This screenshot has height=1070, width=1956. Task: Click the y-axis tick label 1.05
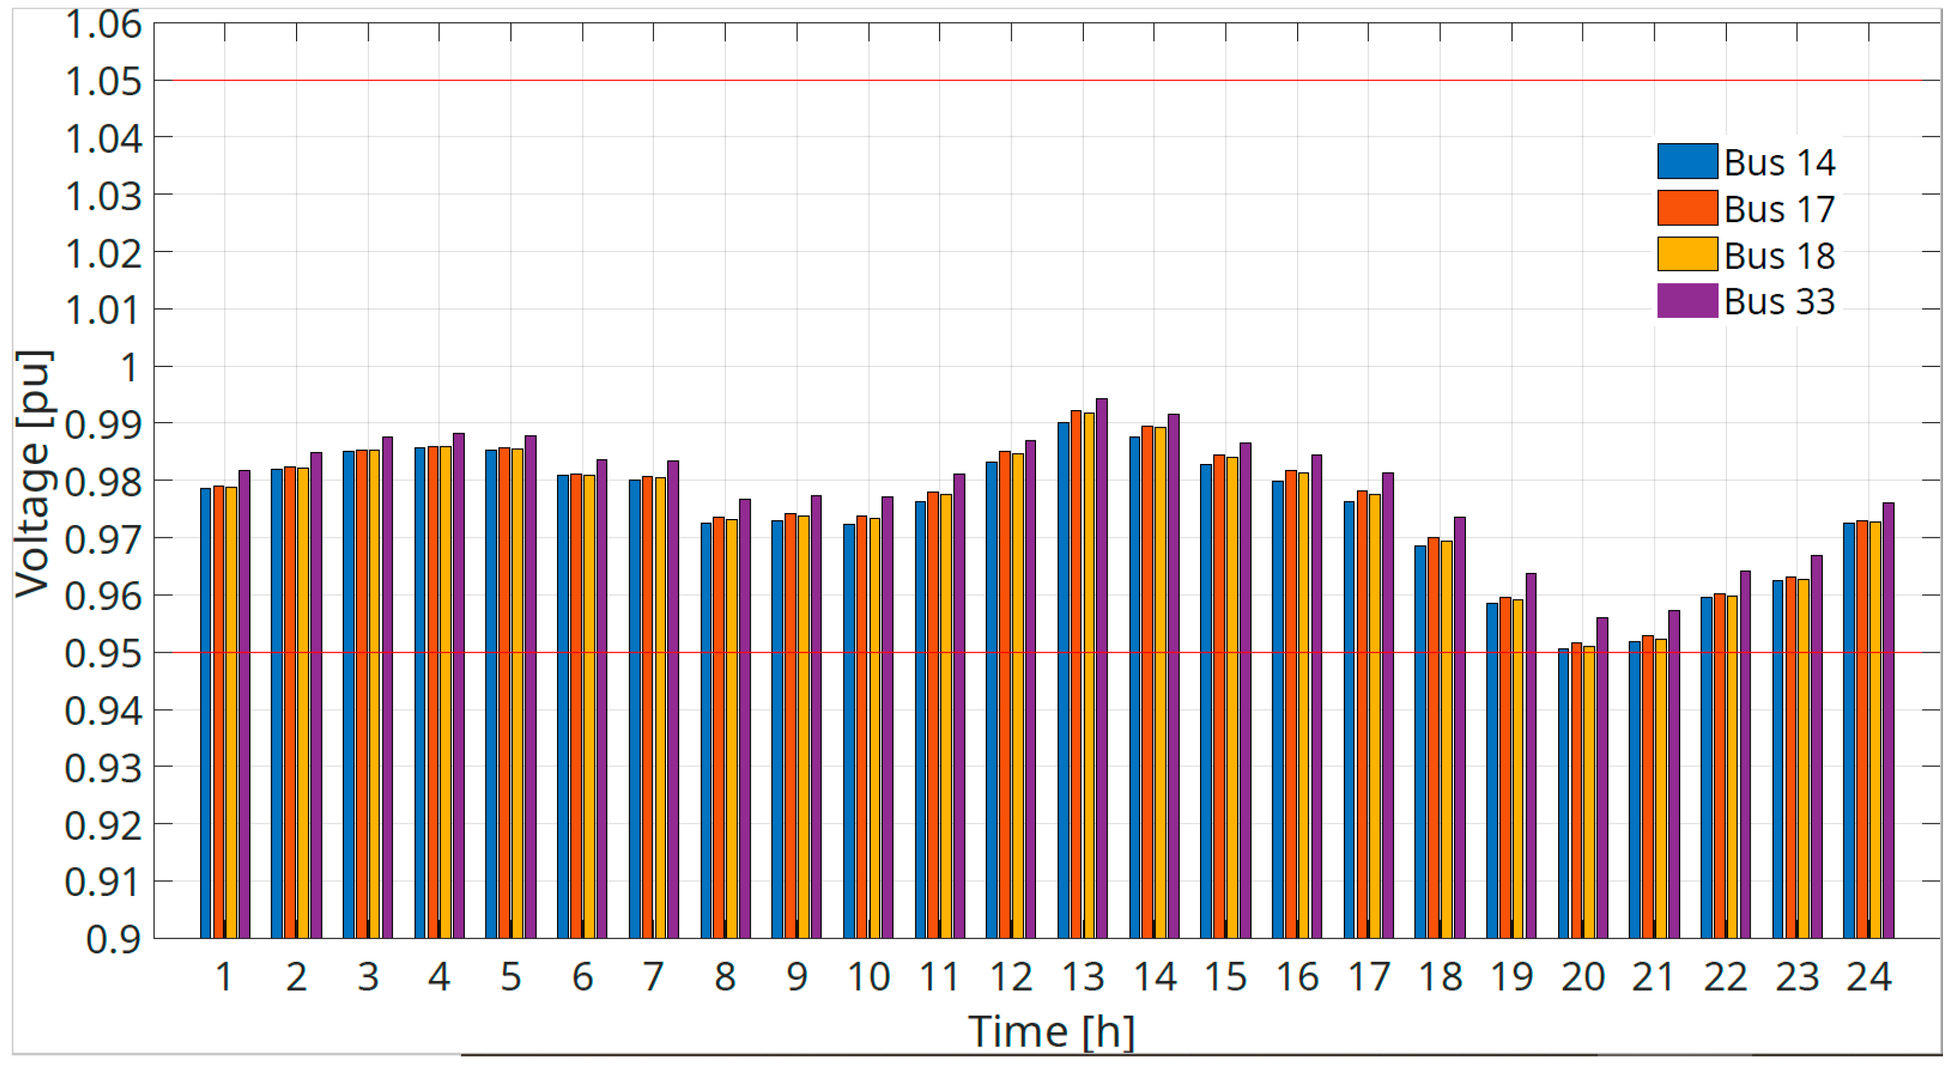[x=103, y=81]
